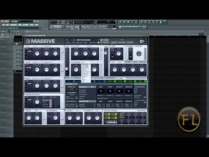Toggle Insert 2 power switch
The image size is (209, 157).
(x=85, y=111)
